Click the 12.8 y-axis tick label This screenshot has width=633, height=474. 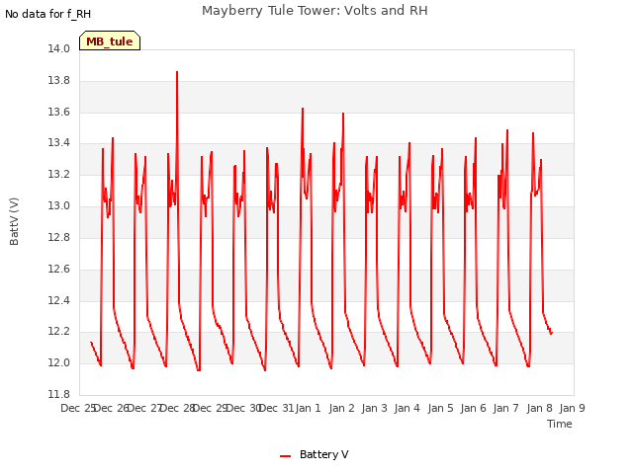click(59, 237)
